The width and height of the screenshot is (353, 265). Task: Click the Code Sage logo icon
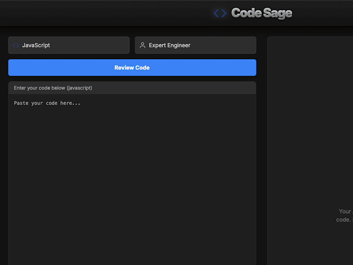tap(220, 13)
